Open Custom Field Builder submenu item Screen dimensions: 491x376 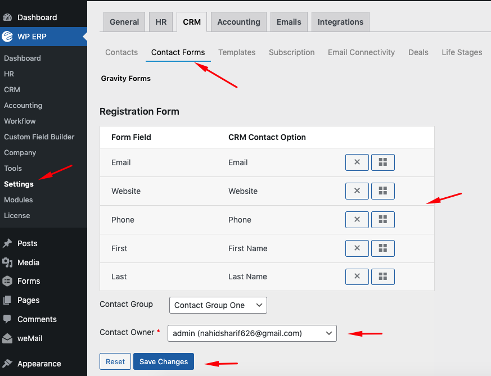(39, 137)
